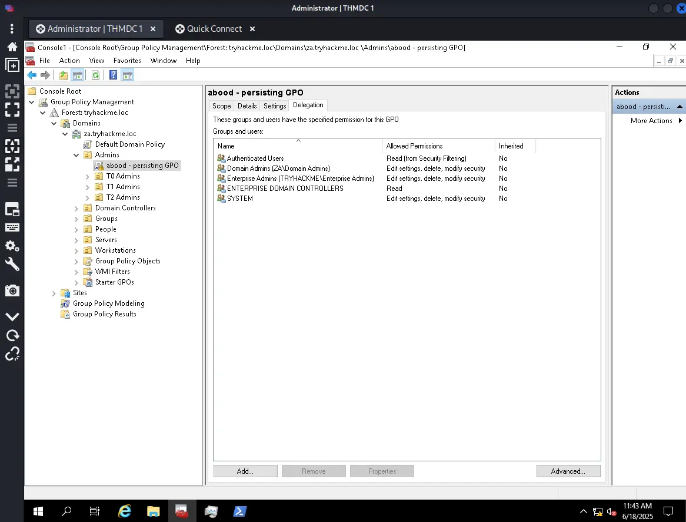Select the Starter GPOs node
686x522 pixels.
point(114,282)
